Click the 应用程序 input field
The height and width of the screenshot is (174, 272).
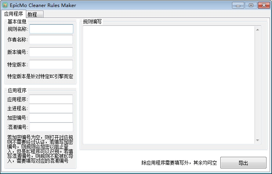click(51, 99)
